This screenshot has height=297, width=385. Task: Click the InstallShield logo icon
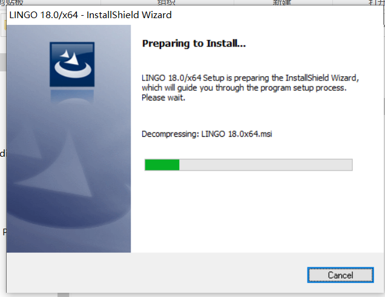72,64
